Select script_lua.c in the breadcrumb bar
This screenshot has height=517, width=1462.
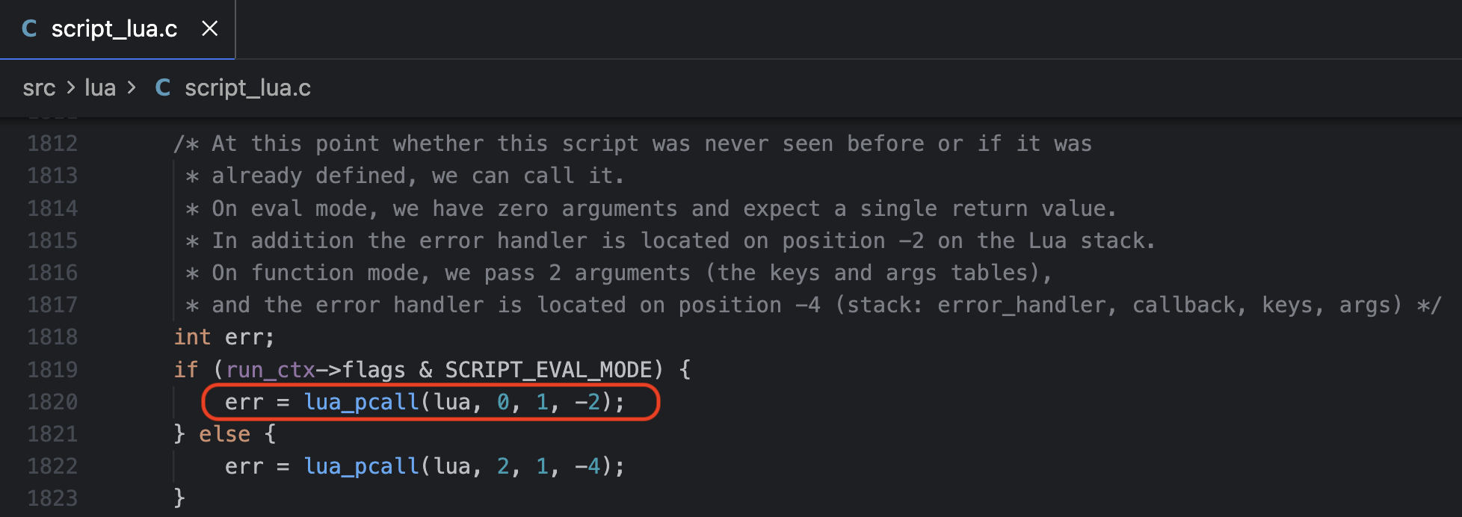[x=248, y=88]
